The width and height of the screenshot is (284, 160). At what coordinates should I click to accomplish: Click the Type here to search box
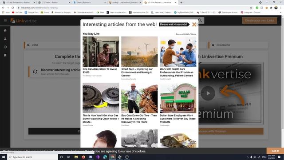32,157
